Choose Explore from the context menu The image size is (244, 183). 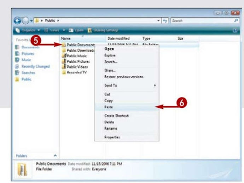(127, 55)
